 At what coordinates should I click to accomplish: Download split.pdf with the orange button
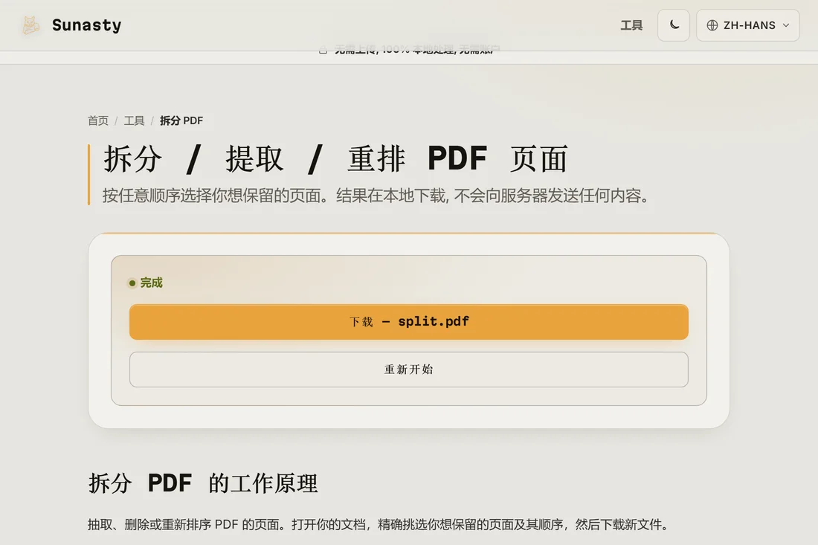(408, 322)
